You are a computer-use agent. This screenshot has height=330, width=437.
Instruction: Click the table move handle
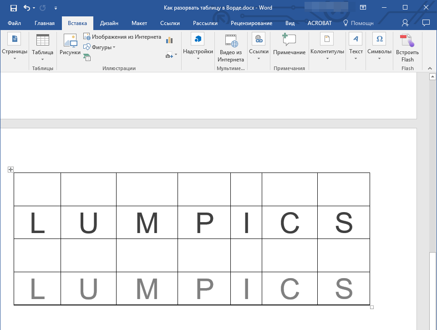pos(10,170)
